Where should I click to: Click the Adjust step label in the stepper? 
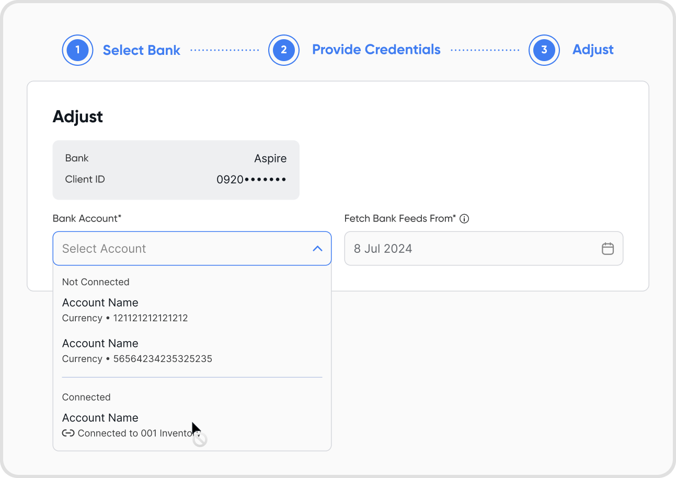(x=593, y=50)
